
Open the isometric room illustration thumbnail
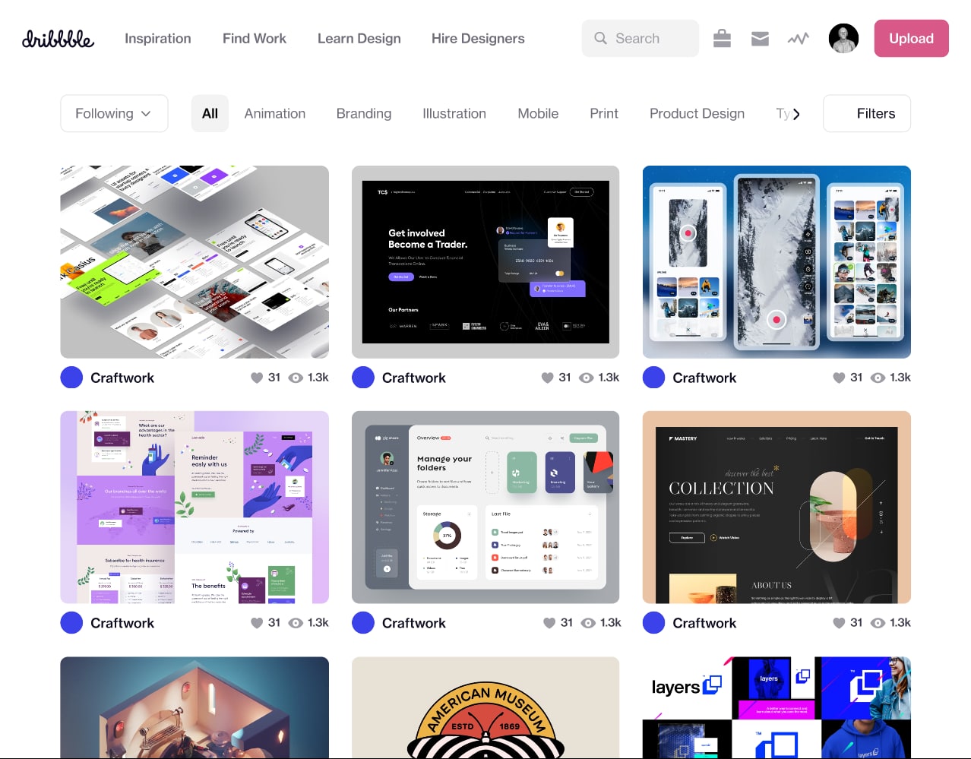pos(195,707)
